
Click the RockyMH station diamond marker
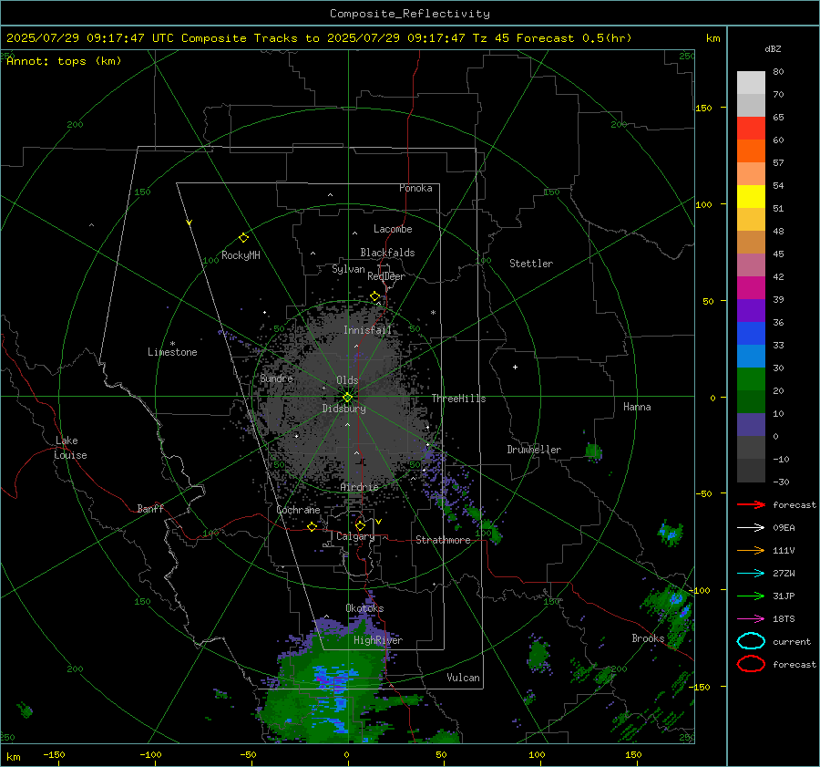tap(243, 238)
